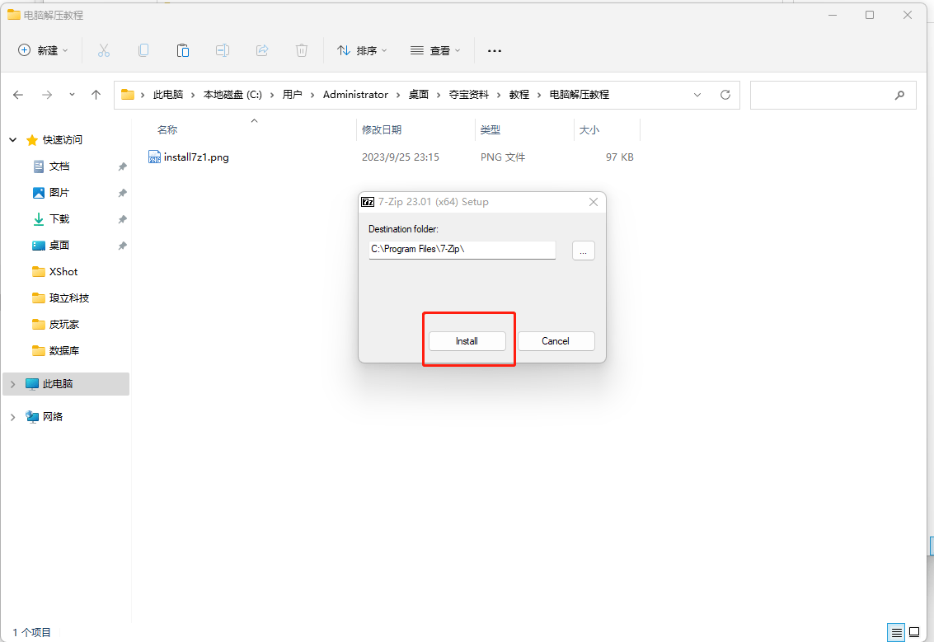Expand the 网络 tree node
The width and height of the screenshot is (934, 642).
(x=13, y=417)
